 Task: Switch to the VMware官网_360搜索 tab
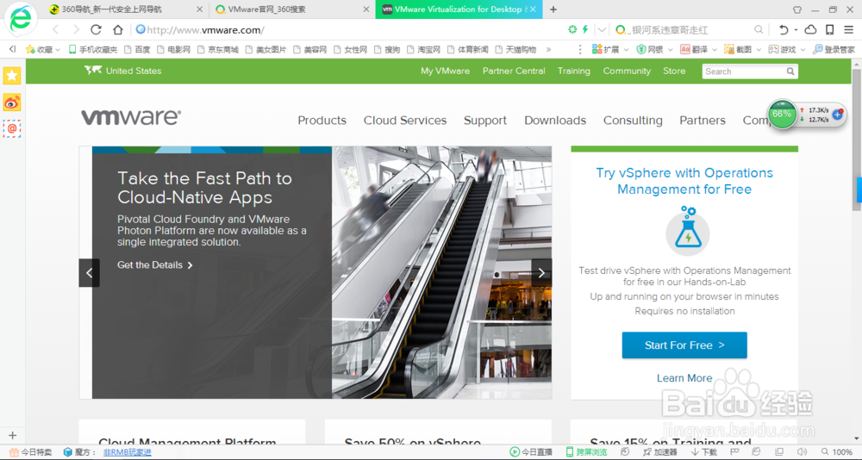[290, 9]
